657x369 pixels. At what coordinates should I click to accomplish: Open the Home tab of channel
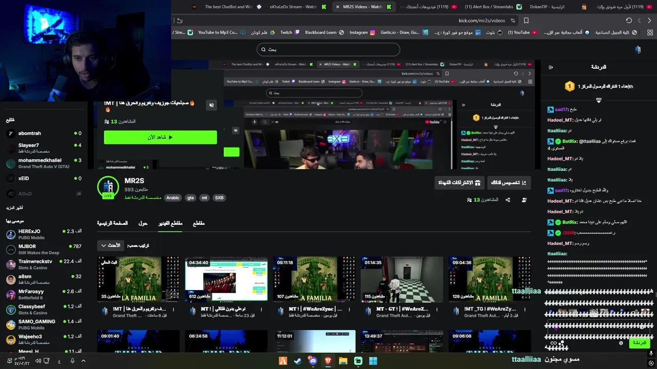(x=112, y=223)
